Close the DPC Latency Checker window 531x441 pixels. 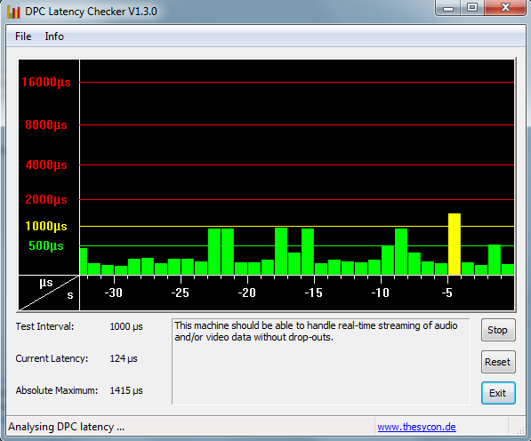(505, 8)
